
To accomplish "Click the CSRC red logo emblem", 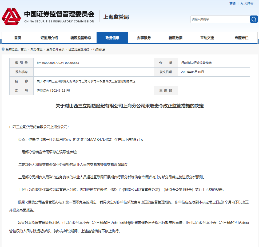I will pos(12,17).
